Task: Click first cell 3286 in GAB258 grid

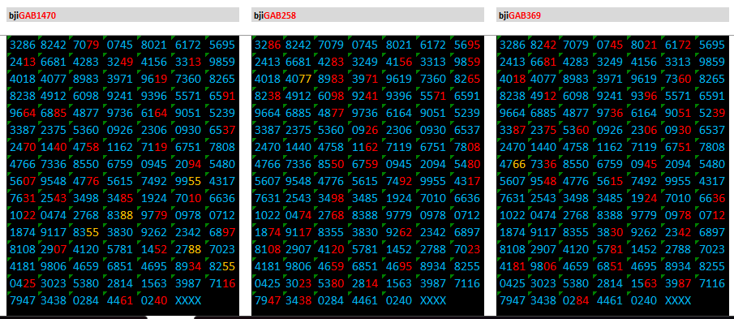Action: click(x=268, y=45)
